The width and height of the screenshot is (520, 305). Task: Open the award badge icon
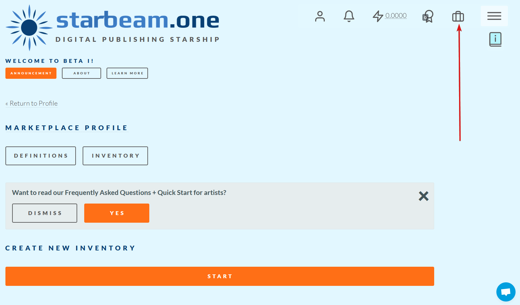pos(428,16)
